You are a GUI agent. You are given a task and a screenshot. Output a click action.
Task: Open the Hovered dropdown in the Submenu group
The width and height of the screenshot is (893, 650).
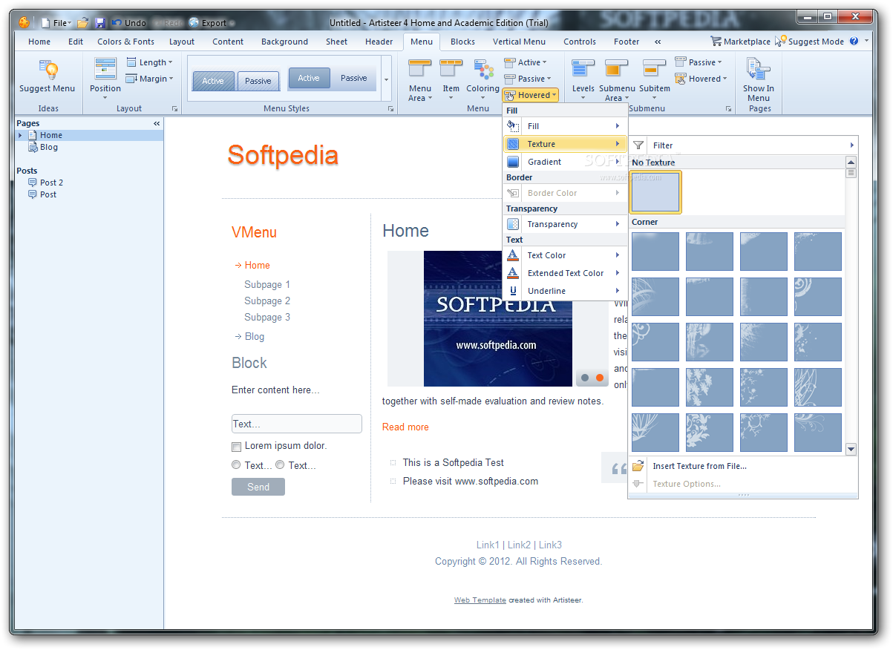[x=701, y=79]
